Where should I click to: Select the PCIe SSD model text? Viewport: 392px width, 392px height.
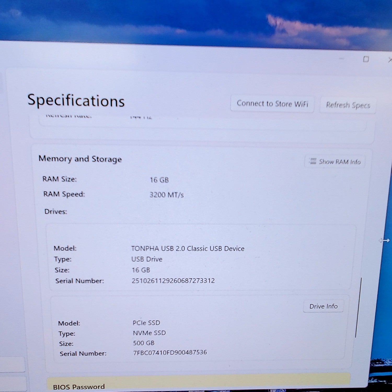pos(146,323)
